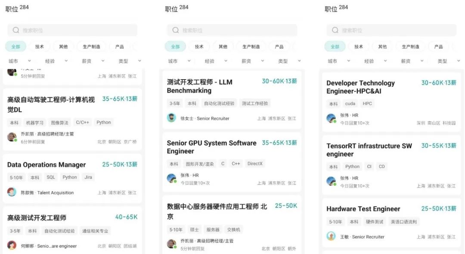The image size is (465, 254).
Task: Select 其他 tab in LLM Benchmarking screen
Action: point(223,46)
